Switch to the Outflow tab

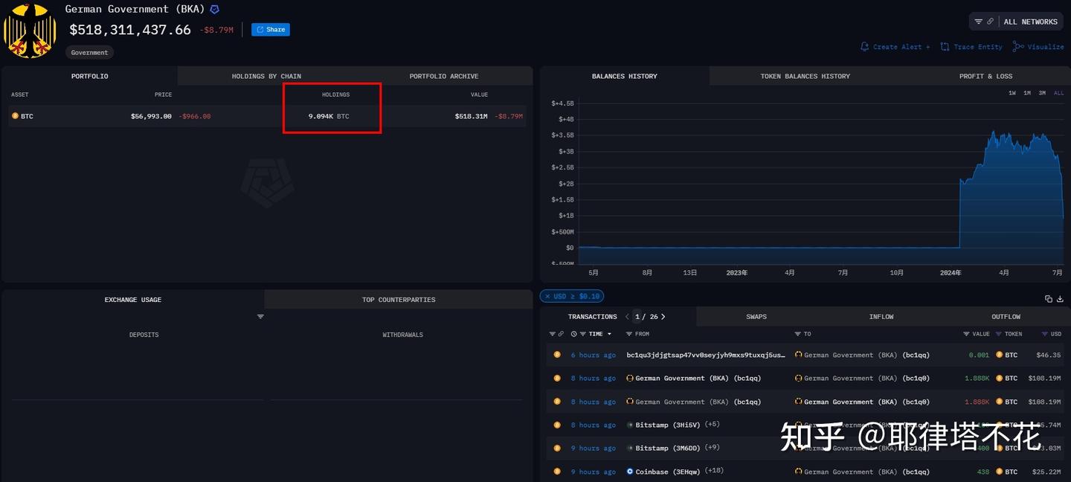click(x=1006, y=317)
